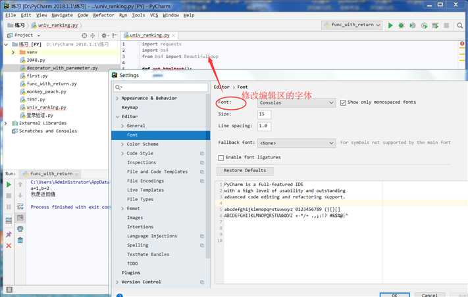Screen dimensions: 468x297
Task: Click Restore Defaults button
Action: tap(245, 171)
